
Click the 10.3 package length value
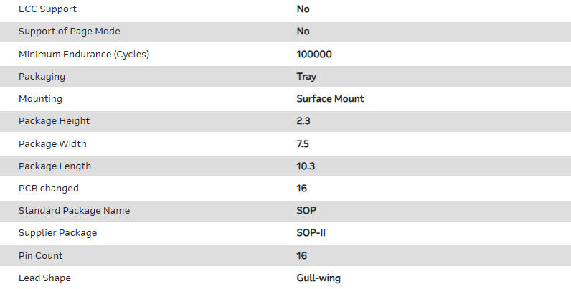[306, 166]
